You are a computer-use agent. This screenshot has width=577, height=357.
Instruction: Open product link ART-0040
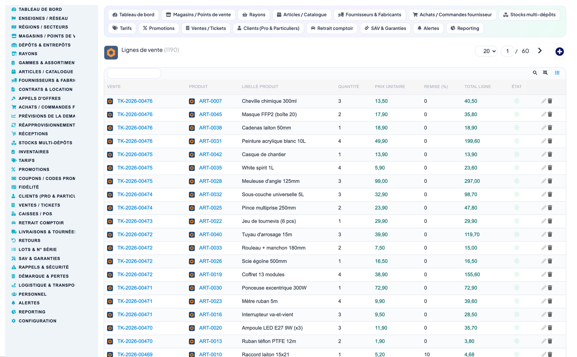coord(210,234)
